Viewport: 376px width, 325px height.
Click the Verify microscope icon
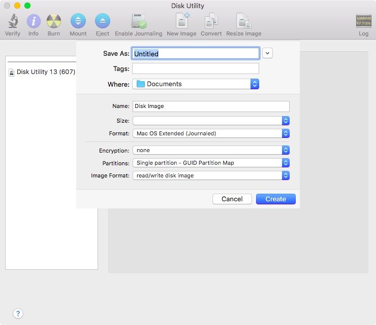point(13,21)
